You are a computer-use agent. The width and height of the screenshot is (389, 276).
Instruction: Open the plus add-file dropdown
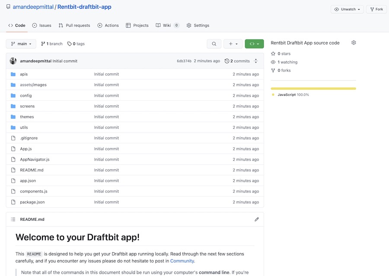tap(233, 44)
